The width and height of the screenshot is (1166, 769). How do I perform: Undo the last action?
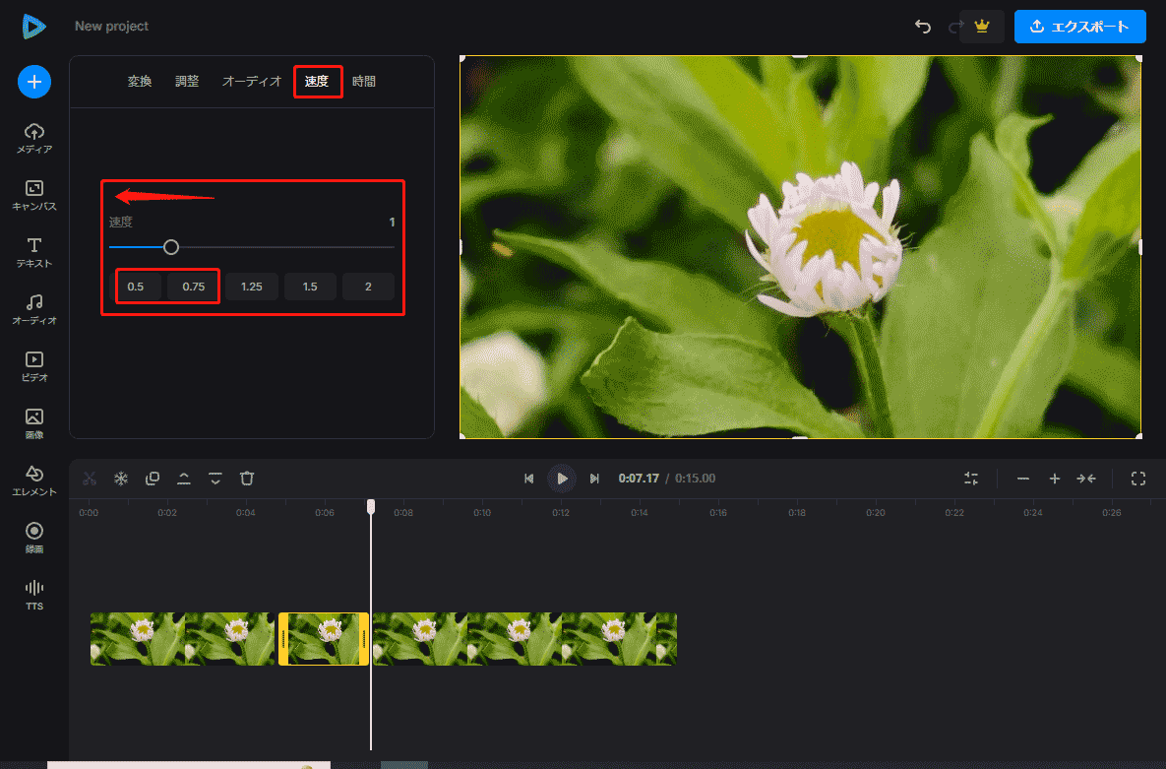coord(923,27)
